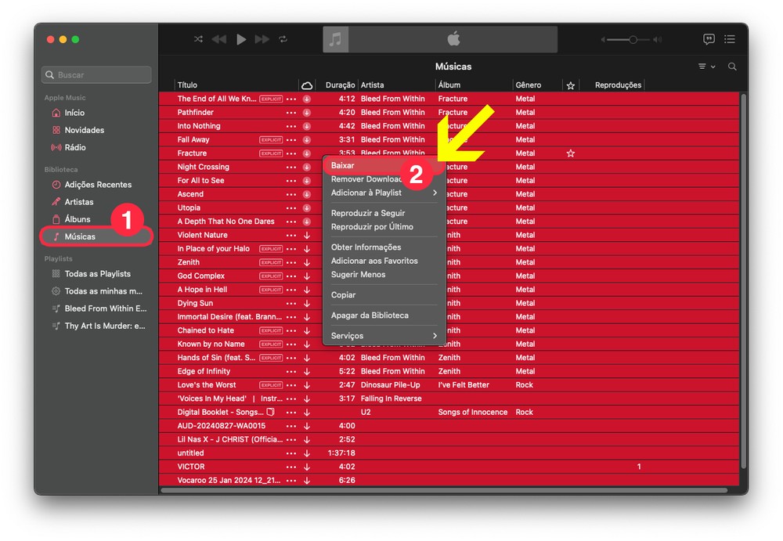Adjust the volume slider knob
This screenshot has height=541, width=783.
click(x=633, y=39)
